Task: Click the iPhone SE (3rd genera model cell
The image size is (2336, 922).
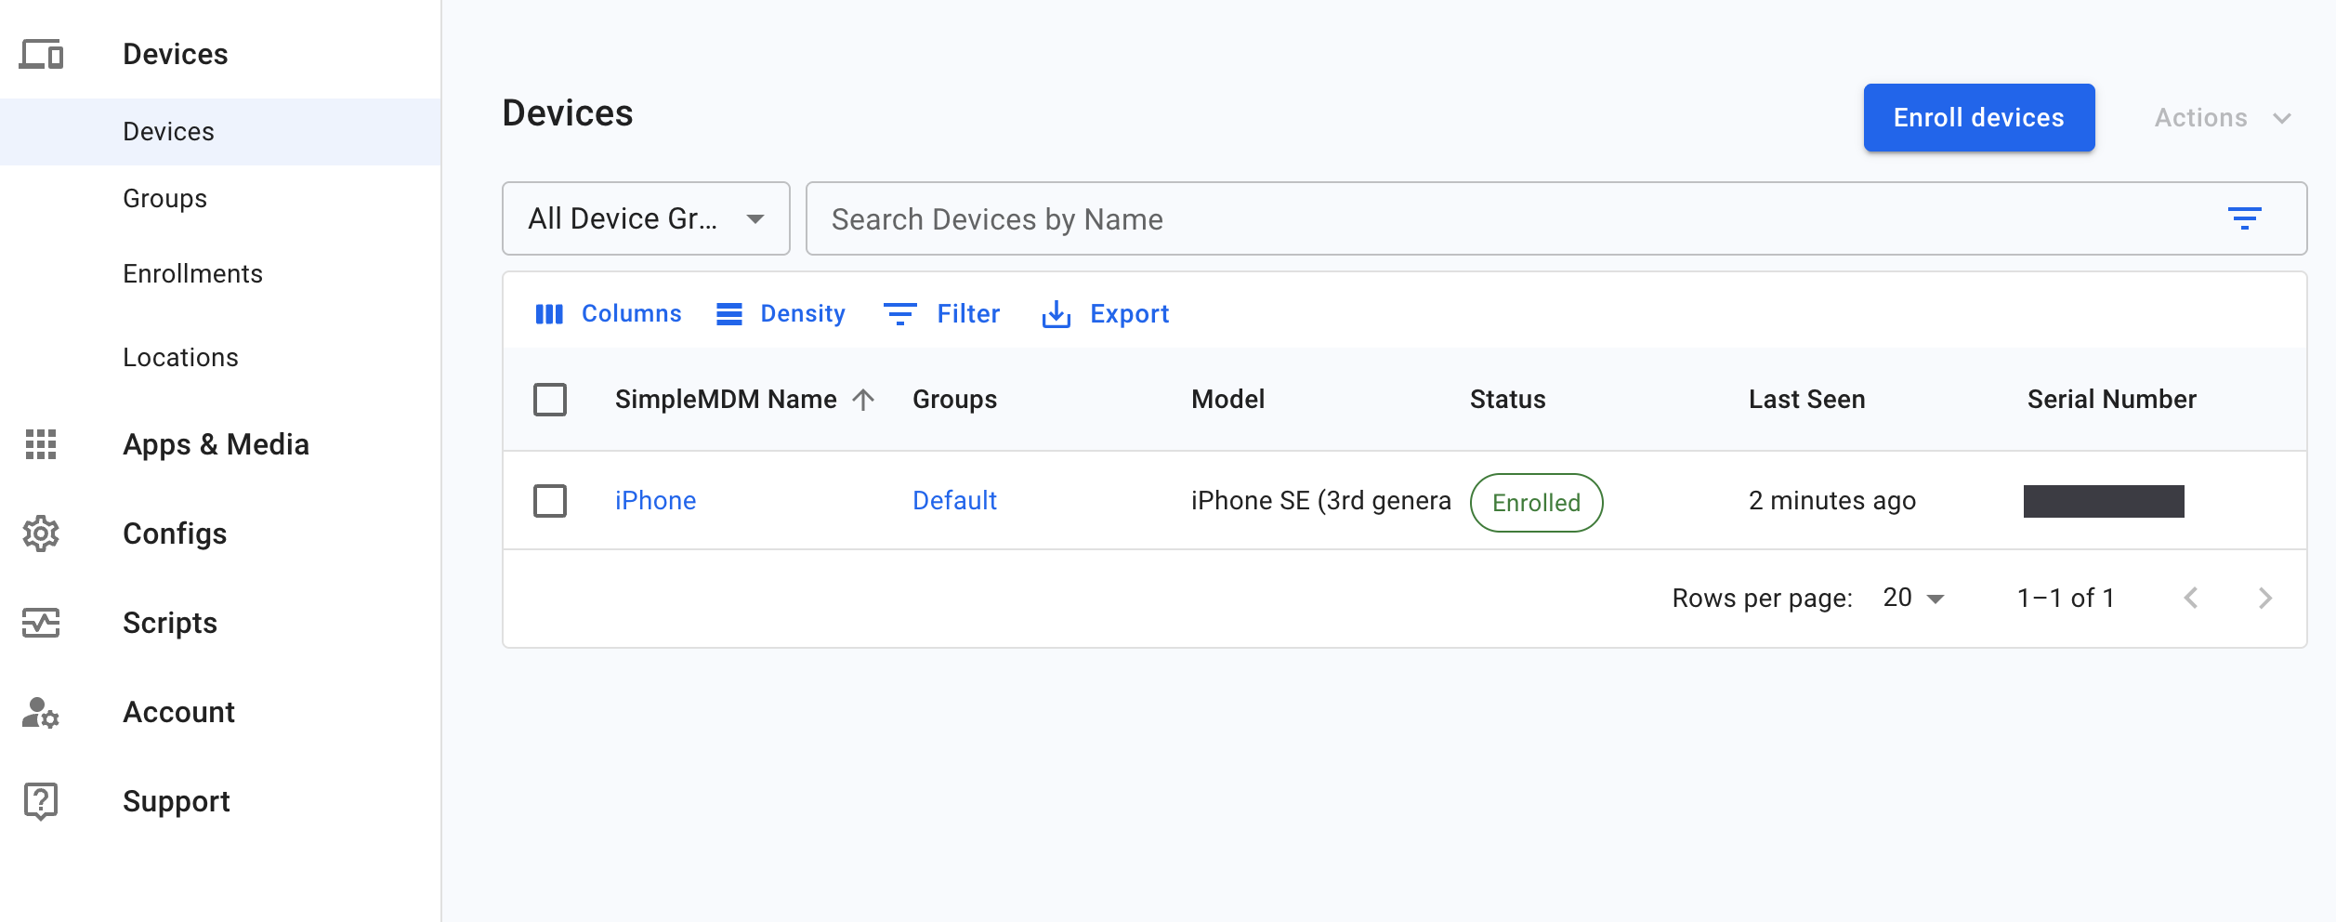Action: click(1320, 501)
